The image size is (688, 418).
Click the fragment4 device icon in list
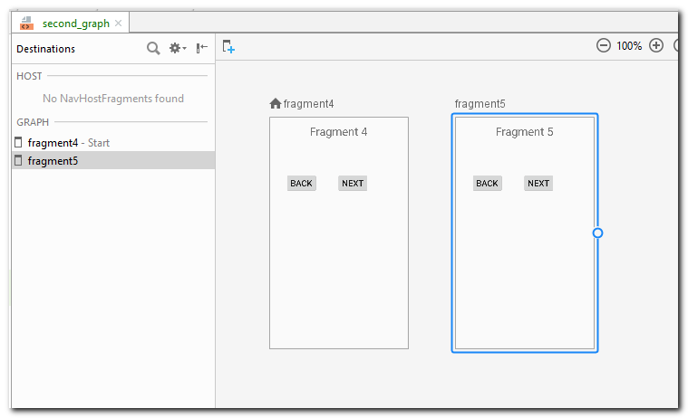pyautogui.click(x=18, y=142)
